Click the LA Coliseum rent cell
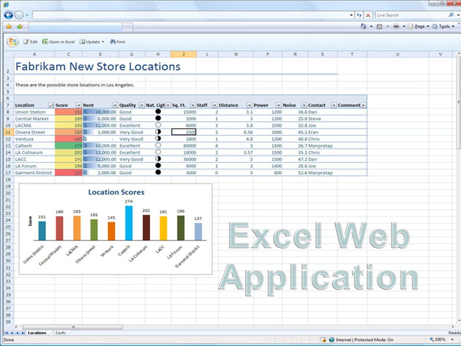The image size is (461, 346). pos(100,152)
